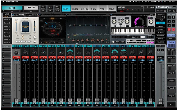This screenshot has height=111, width=178.
Task: Open the Apple menu in the menu bar
Action: coord(3,1)
